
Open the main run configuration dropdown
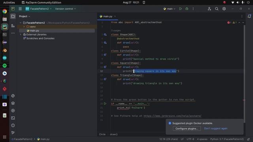169,9
